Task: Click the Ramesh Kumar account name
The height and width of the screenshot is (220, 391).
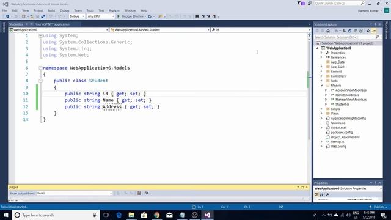Action: (x=368, y=11)
